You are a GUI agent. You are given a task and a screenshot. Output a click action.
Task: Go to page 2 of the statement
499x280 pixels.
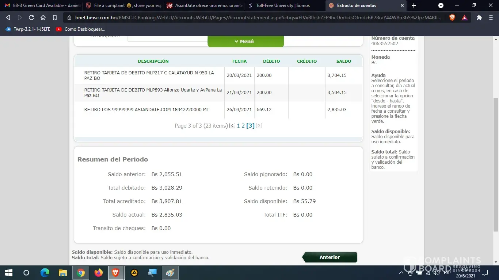point(243,126)
